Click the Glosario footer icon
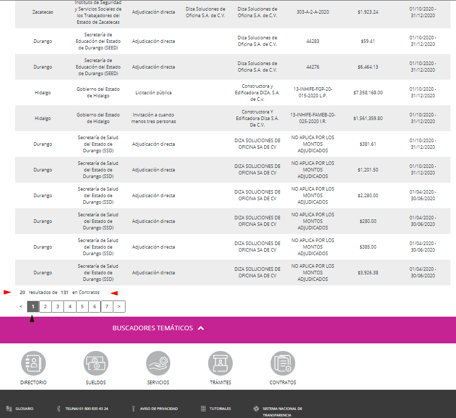 9,408
